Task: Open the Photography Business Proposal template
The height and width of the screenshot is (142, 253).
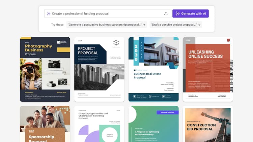Action: click(45, 69)
